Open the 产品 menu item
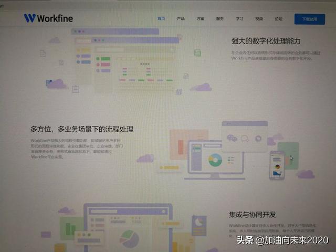Image resolution: width=336 pixels, height=252 pixels. [x=181, y=19]
